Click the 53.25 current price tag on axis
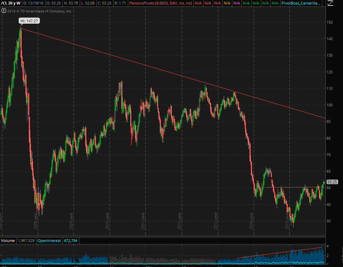The height and width of the screenshot is (267, 343). click(x=332, y=182)
